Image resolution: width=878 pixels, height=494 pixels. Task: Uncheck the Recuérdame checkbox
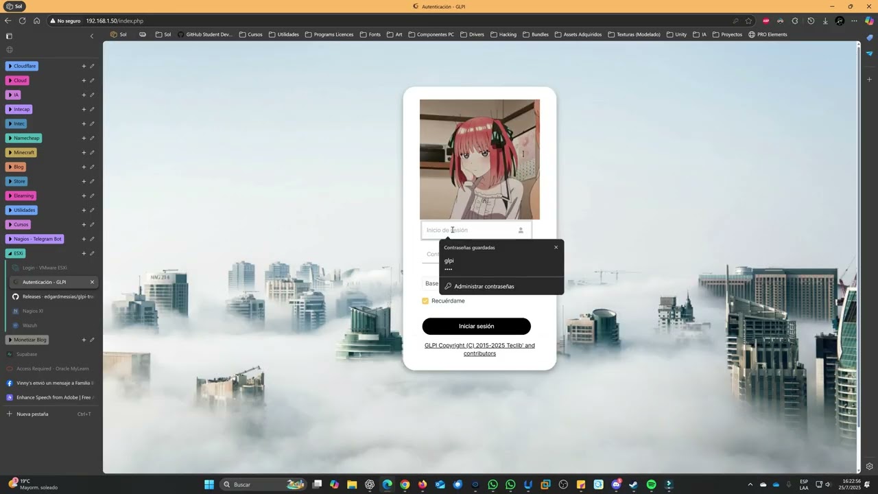point(425,301)
